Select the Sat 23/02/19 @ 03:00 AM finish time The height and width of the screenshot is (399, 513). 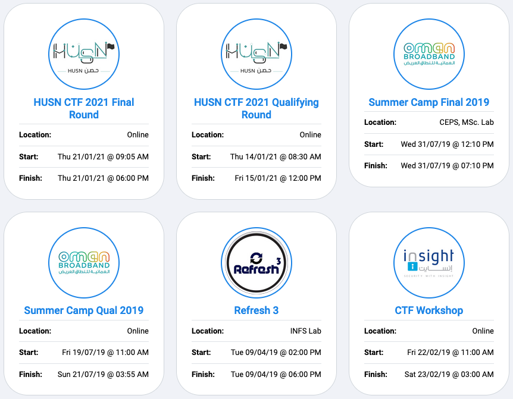(x=450, y=375)
